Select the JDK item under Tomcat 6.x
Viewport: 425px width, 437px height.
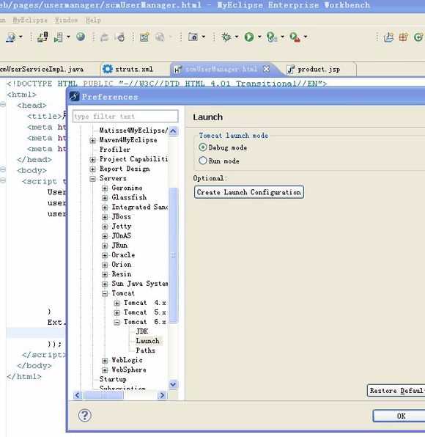(142, 331)
